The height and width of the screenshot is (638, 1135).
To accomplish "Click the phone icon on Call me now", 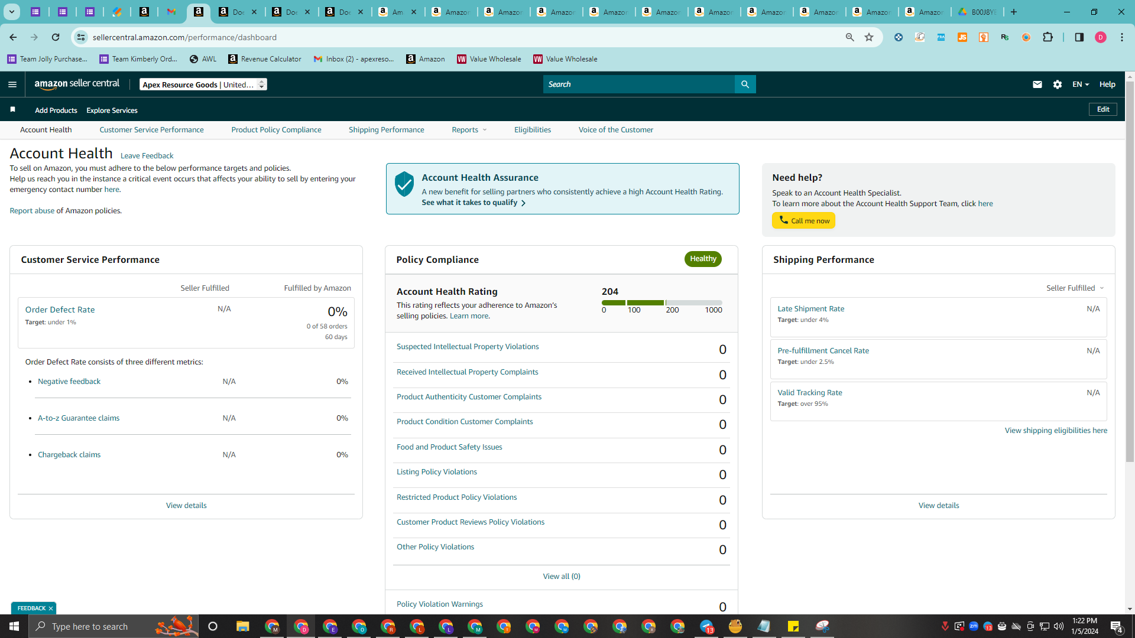I will pos(783,220).
